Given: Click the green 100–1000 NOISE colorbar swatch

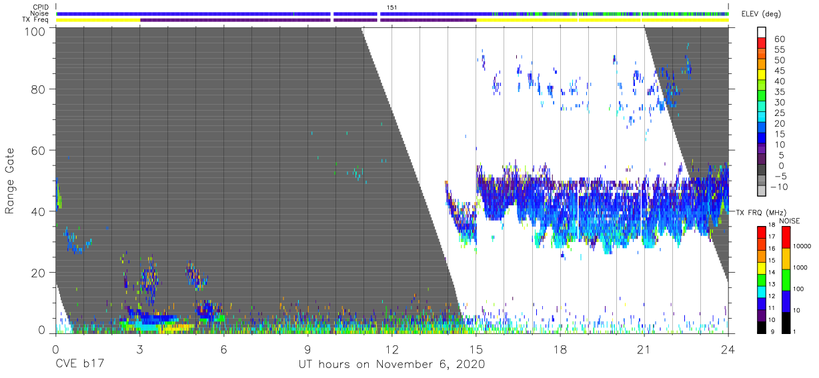Looking at the screenshot, I should pyautogui.click(x=785, y=279).
